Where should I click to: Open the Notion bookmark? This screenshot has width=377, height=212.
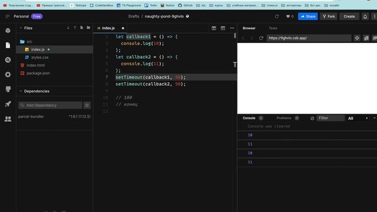(x=167, y=5)
